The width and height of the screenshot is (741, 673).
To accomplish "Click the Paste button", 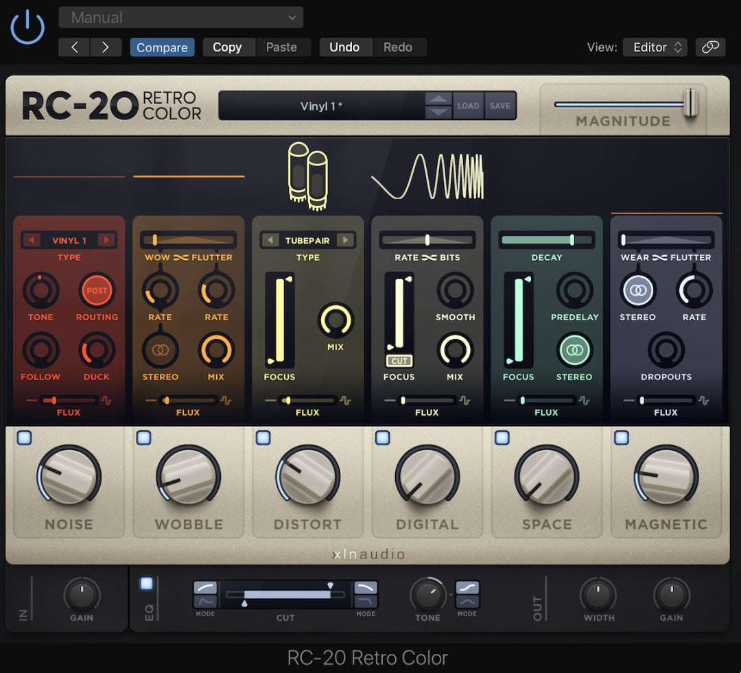I will pyautogui.click(x=282, y=47).
